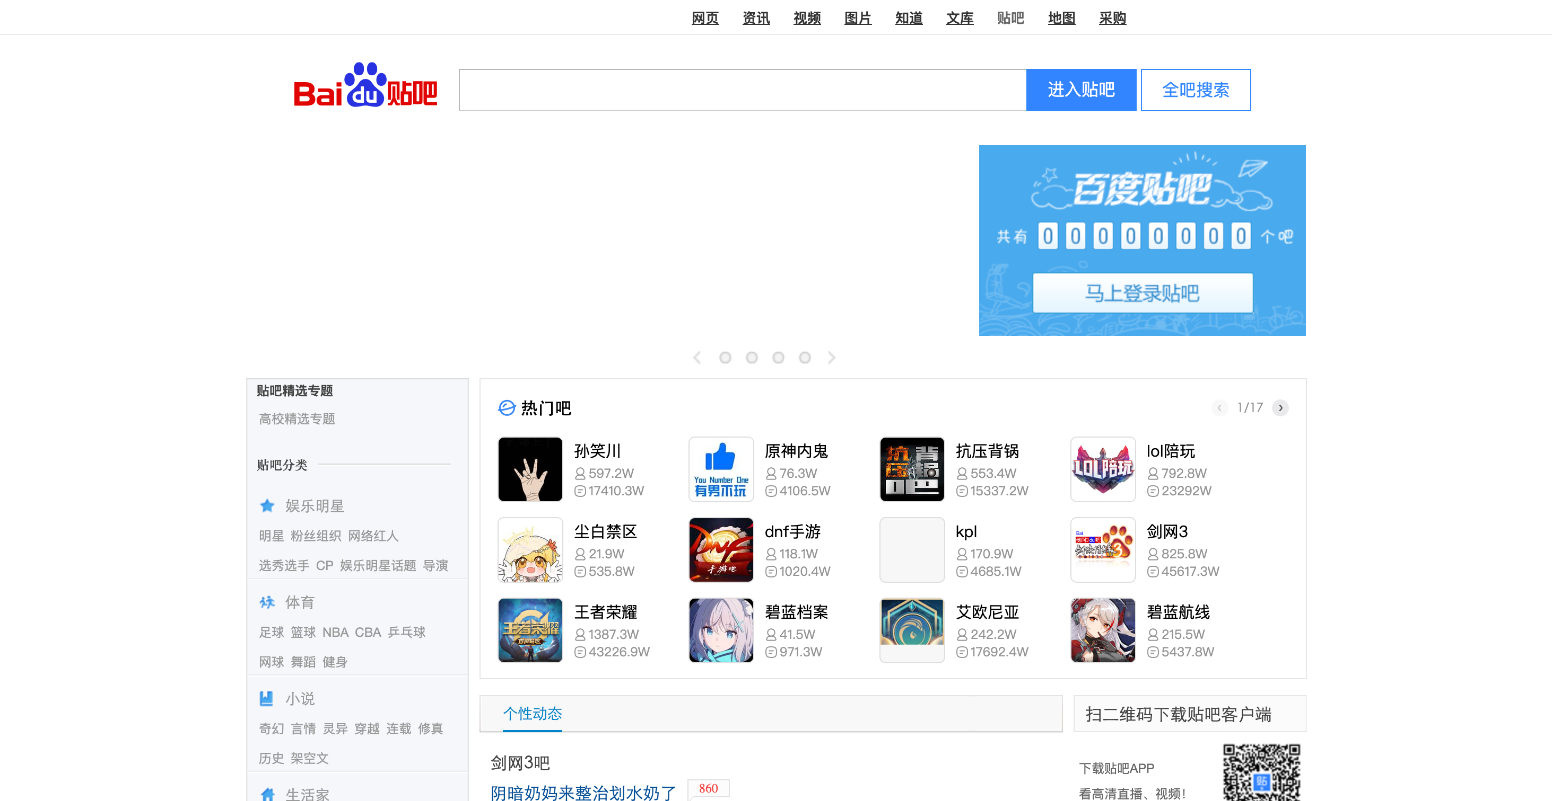Open the 剑网3吧 forum link

[520, 762]
